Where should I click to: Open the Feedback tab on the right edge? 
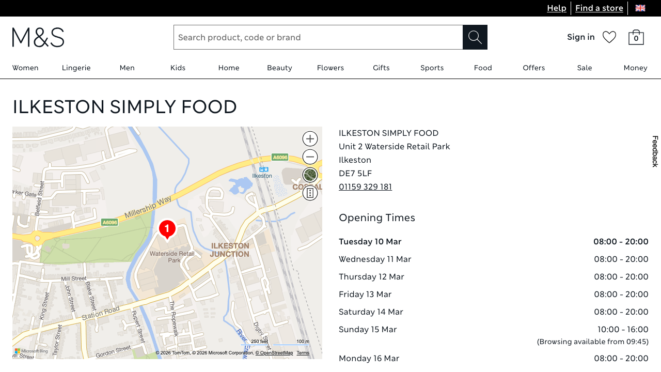click(x=655, y=151)
